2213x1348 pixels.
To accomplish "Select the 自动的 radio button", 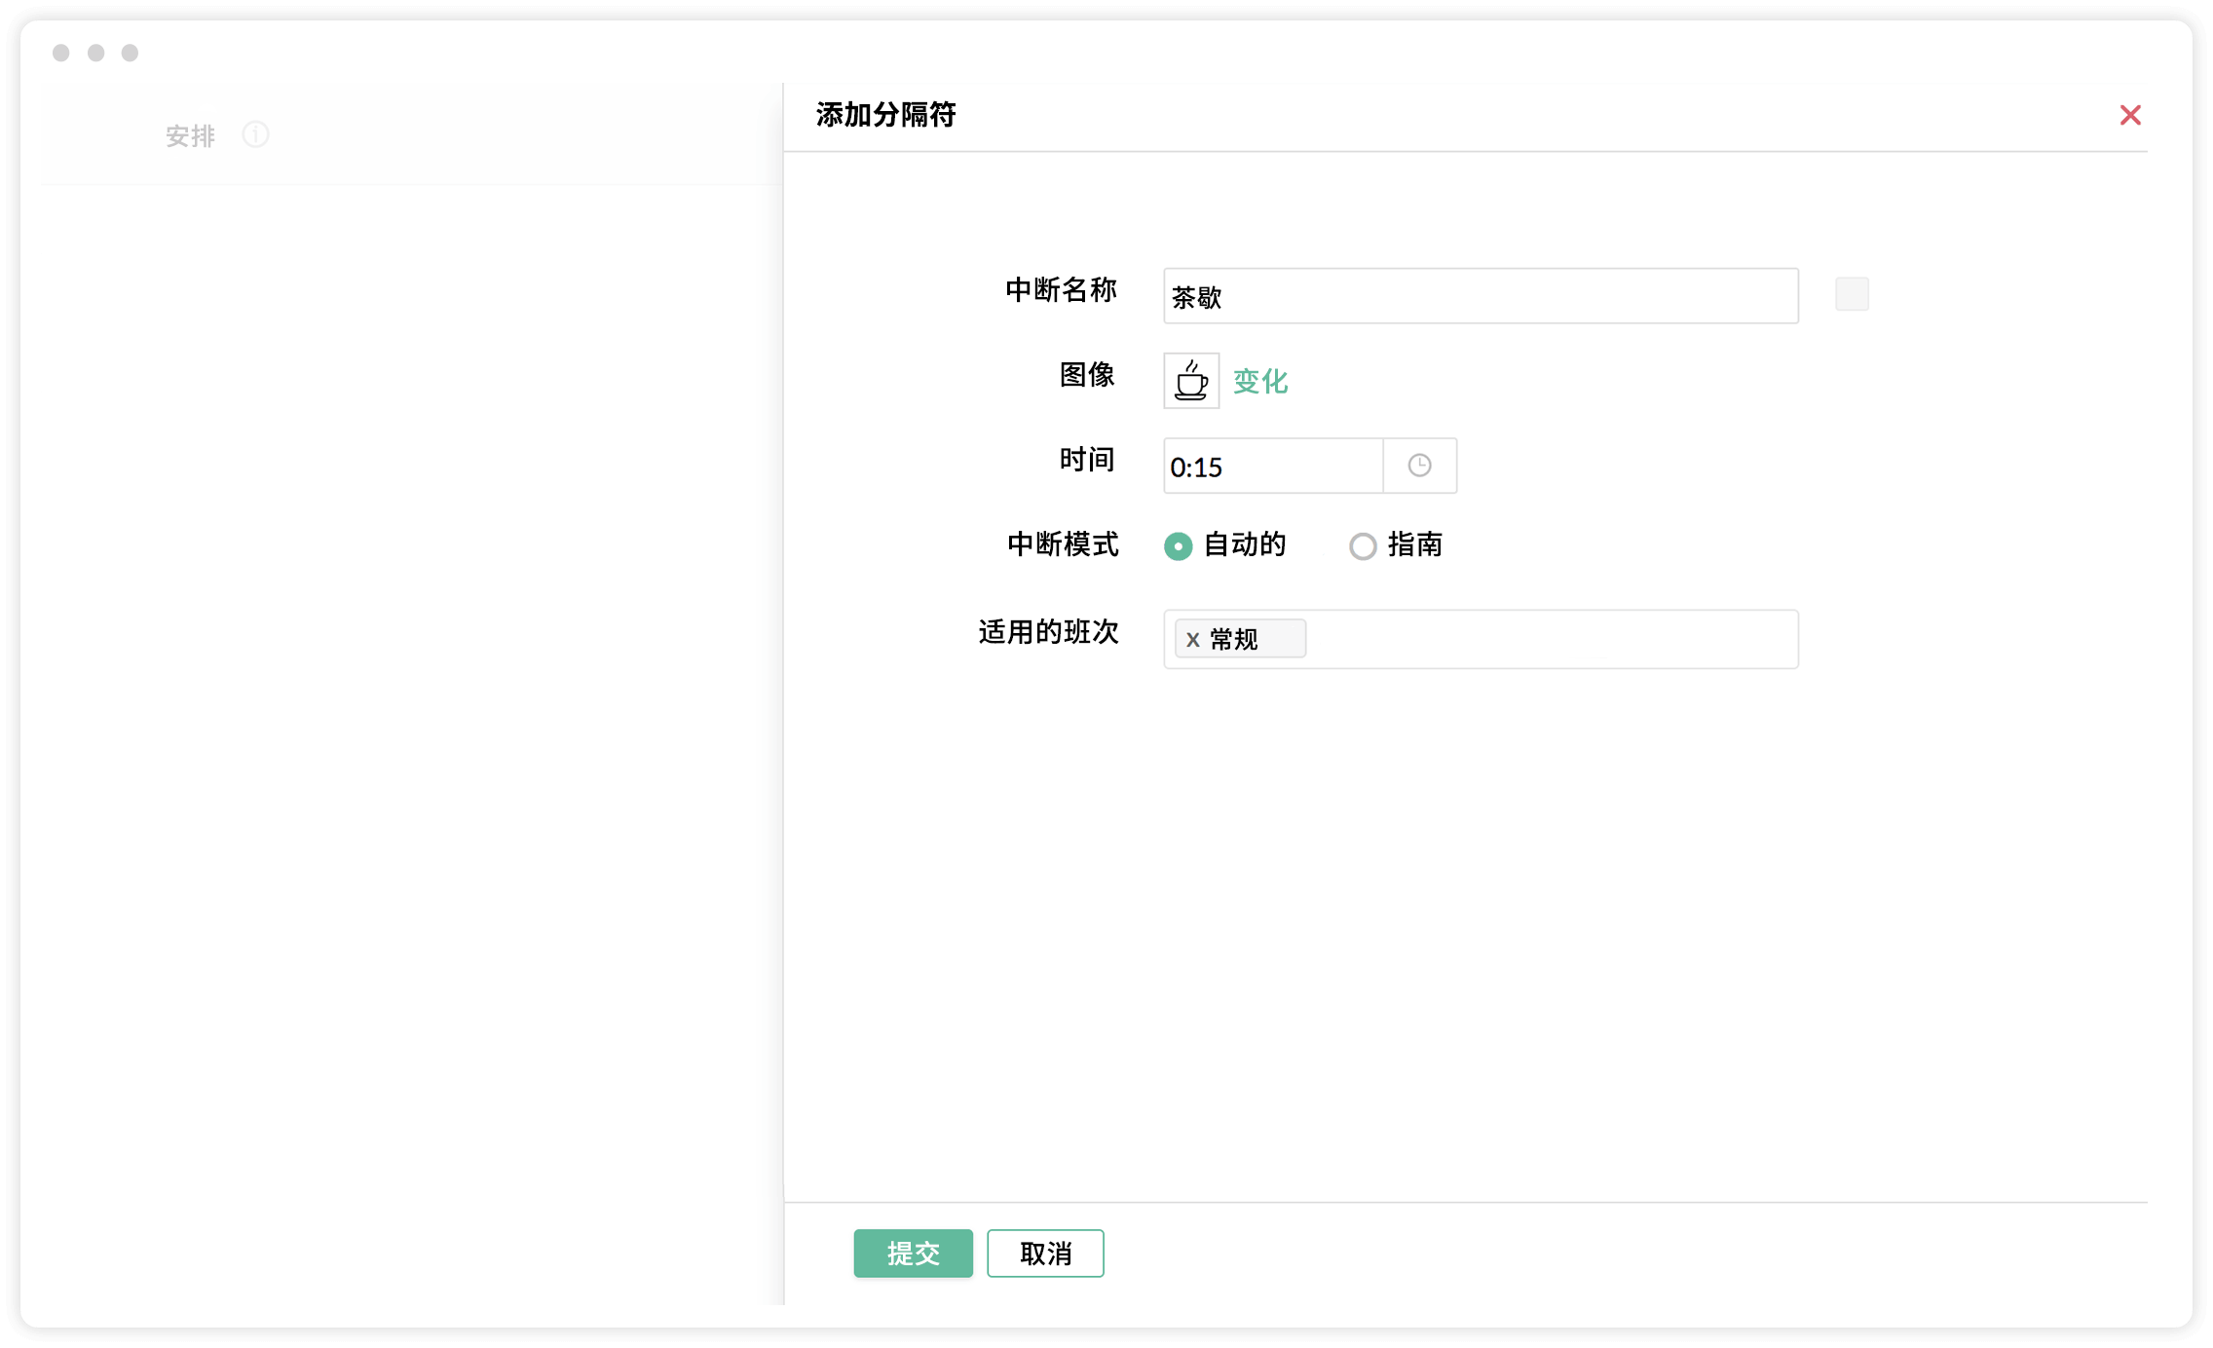I will coord(1178,546).
